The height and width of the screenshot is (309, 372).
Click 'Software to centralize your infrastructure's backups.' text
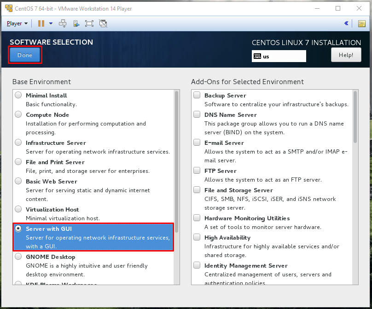point(276,104)
